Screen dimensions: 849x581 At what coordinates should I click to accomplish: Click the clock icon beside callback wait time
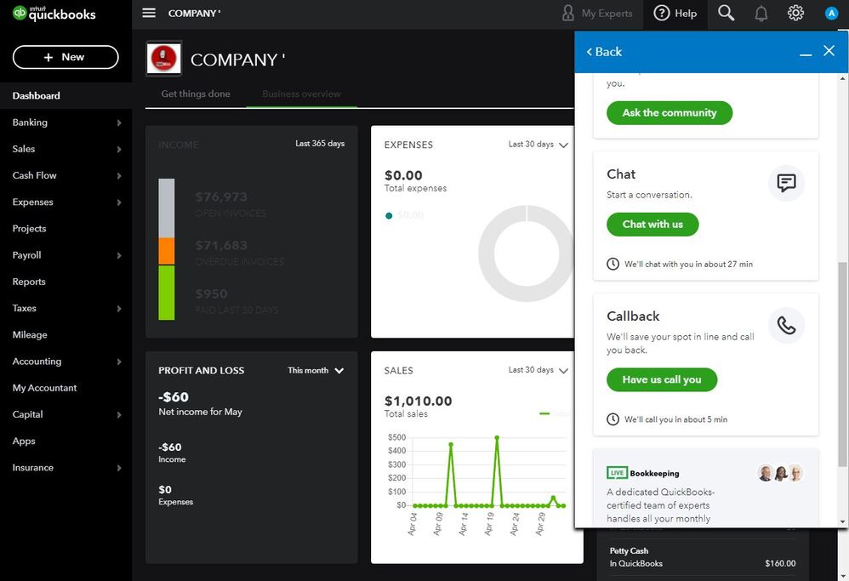pos(613,419)
